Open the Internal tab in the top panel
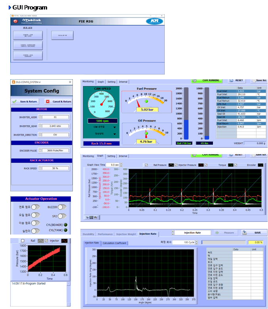The height and width of the screenshot is (309, 268). pos(123,82)
